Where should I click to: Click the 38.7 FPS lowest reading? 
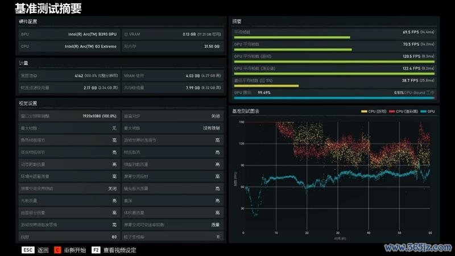click(410, 80)
